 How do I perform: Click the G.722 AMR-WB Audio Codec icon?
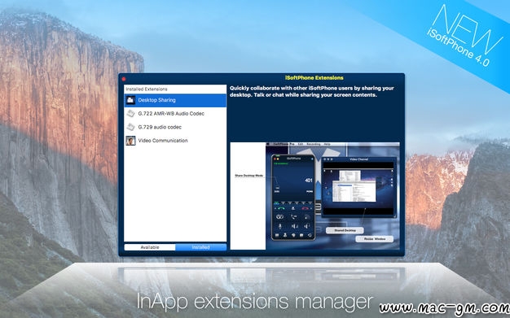[x=130, y=113]
